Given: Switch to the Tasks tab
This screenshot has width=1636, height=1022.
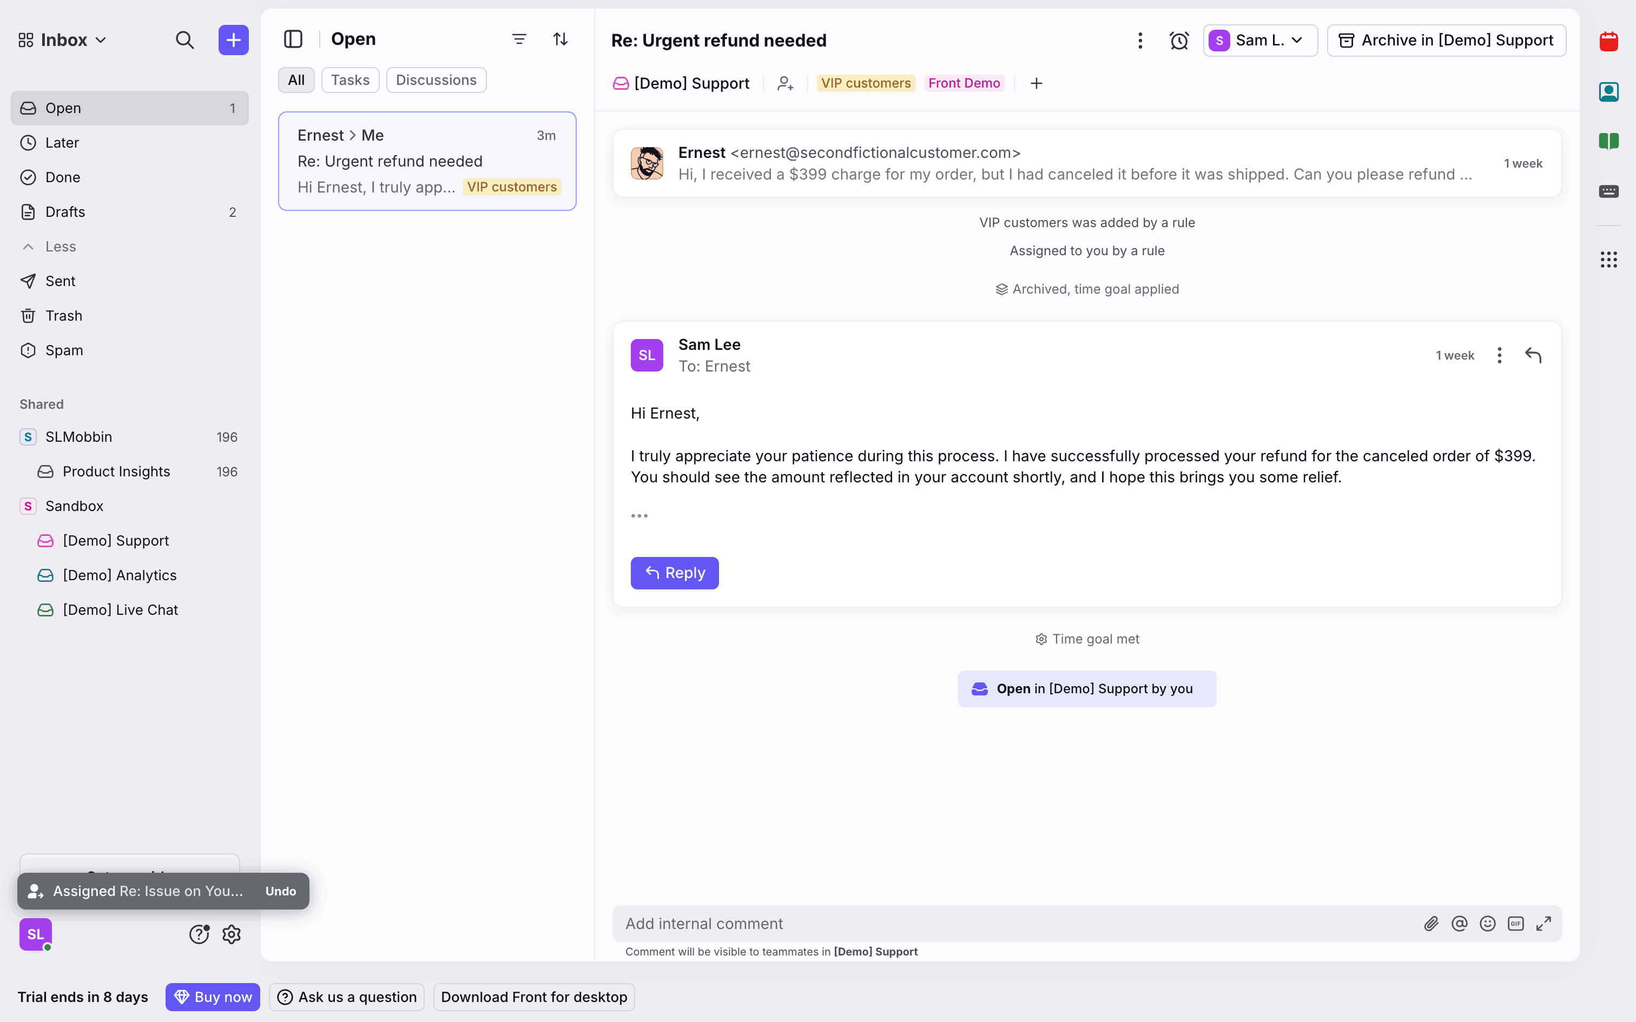Looking at the screenshot, I should pos(349,80).
